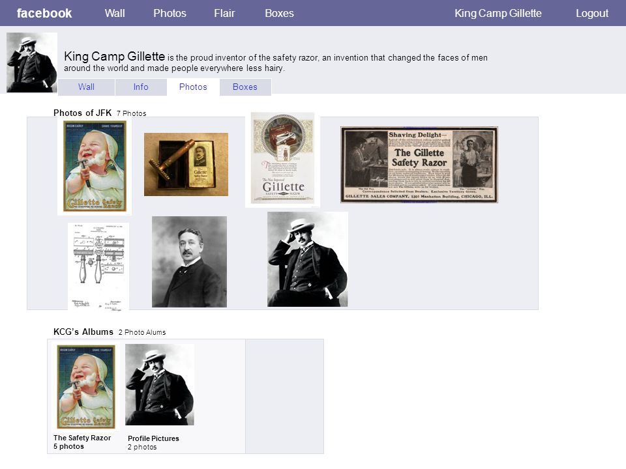Open the profile picture beside the name
Screen dimensions: 626x469
[x=32, y=63]
